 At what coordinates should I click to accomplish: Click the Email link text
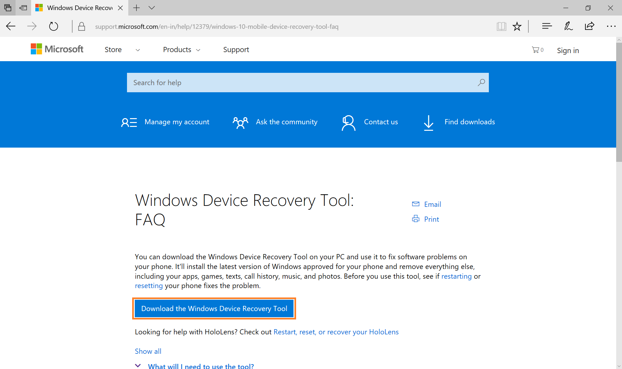point(432,204)
